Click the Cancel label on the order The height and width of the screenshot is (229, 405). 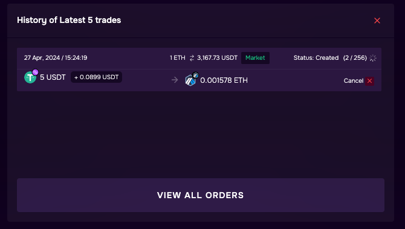(x=354, y=81)
